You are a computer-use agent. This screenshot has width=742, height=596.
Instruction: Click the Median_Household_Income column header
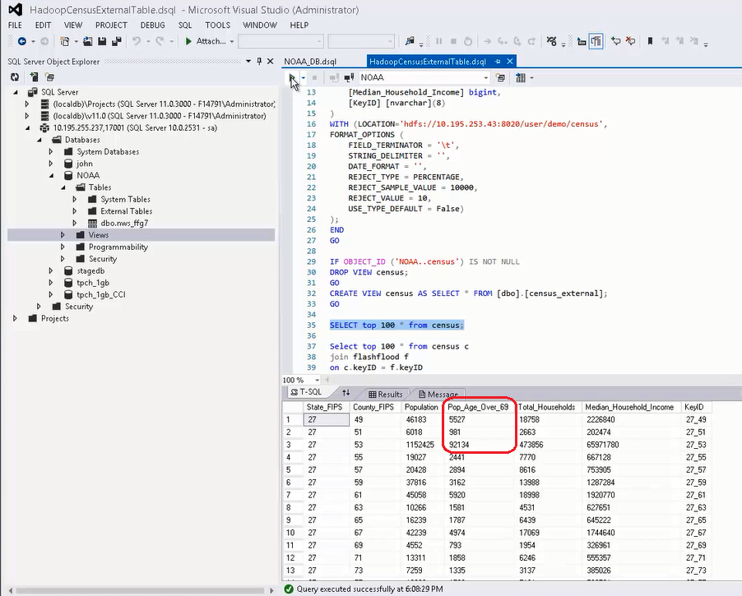629,407
